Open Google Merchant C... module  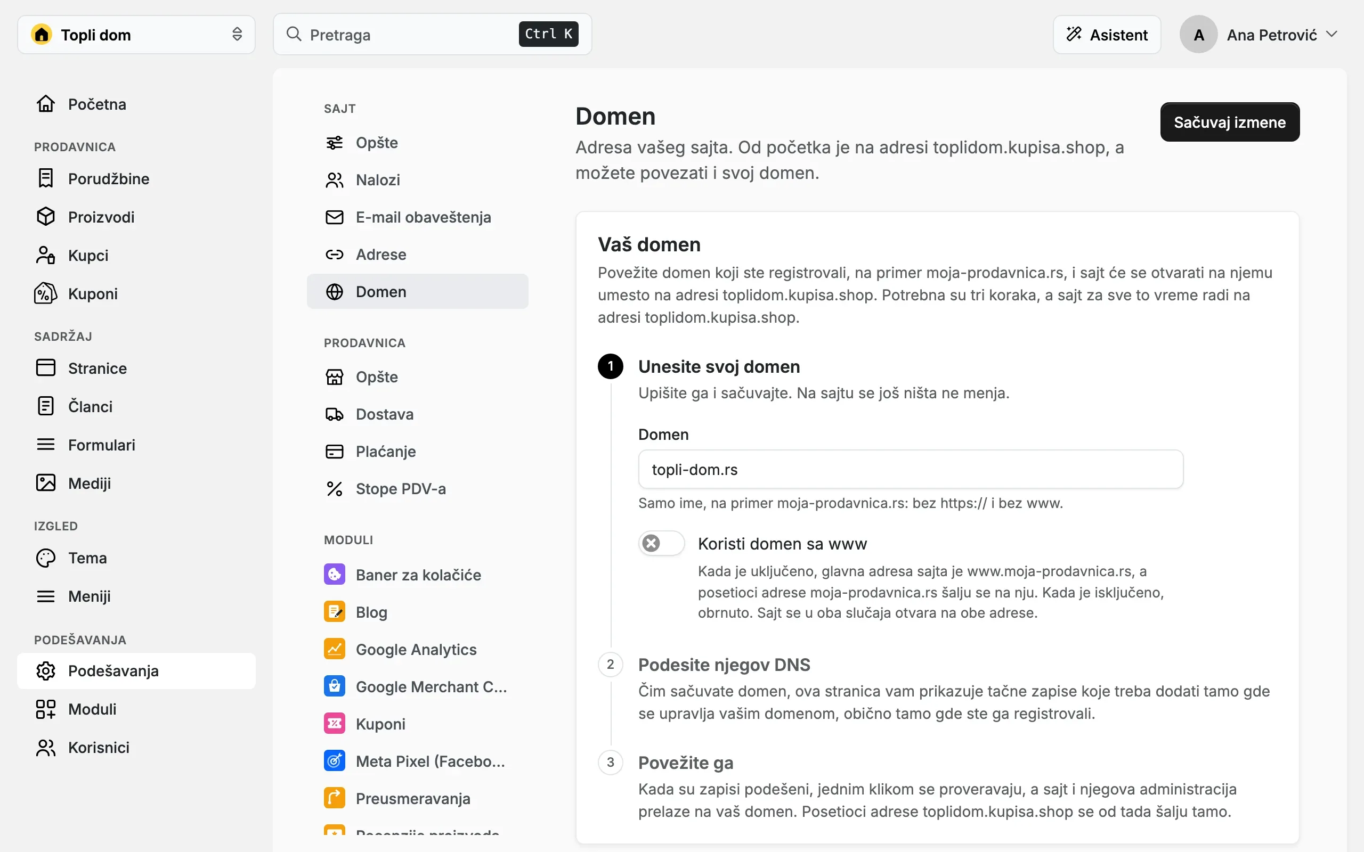tap(417, 686)
